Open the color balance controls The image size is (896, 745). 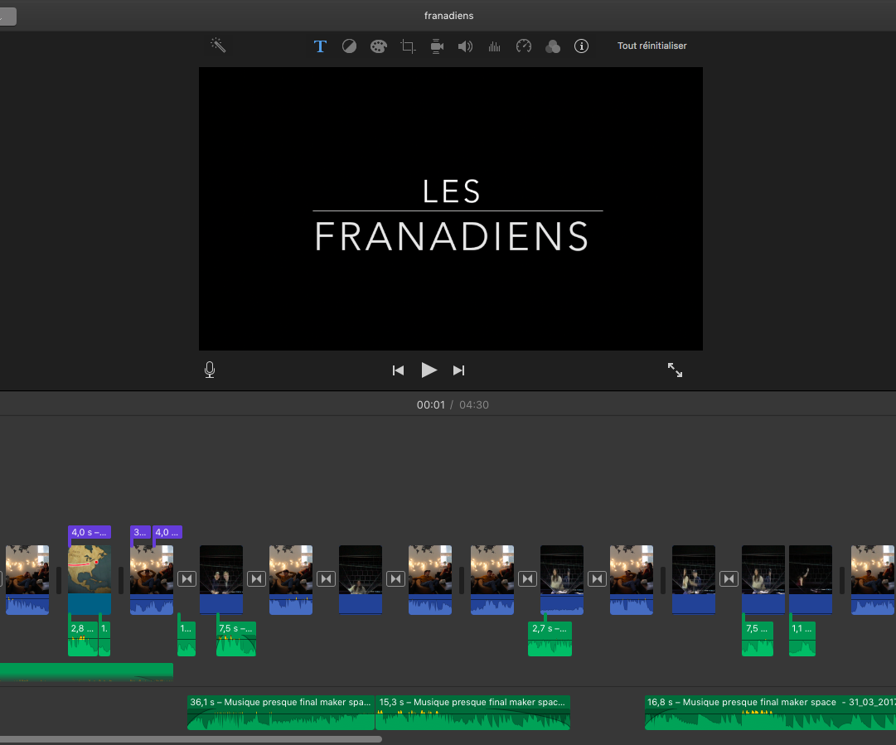[349, 46]
